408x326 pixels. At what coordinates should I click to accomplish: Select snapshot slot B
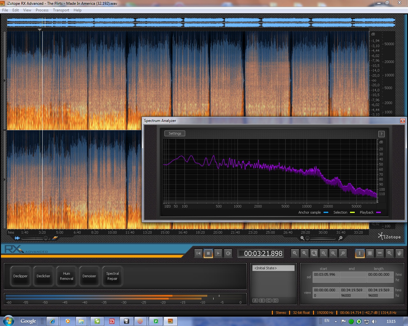262,301
